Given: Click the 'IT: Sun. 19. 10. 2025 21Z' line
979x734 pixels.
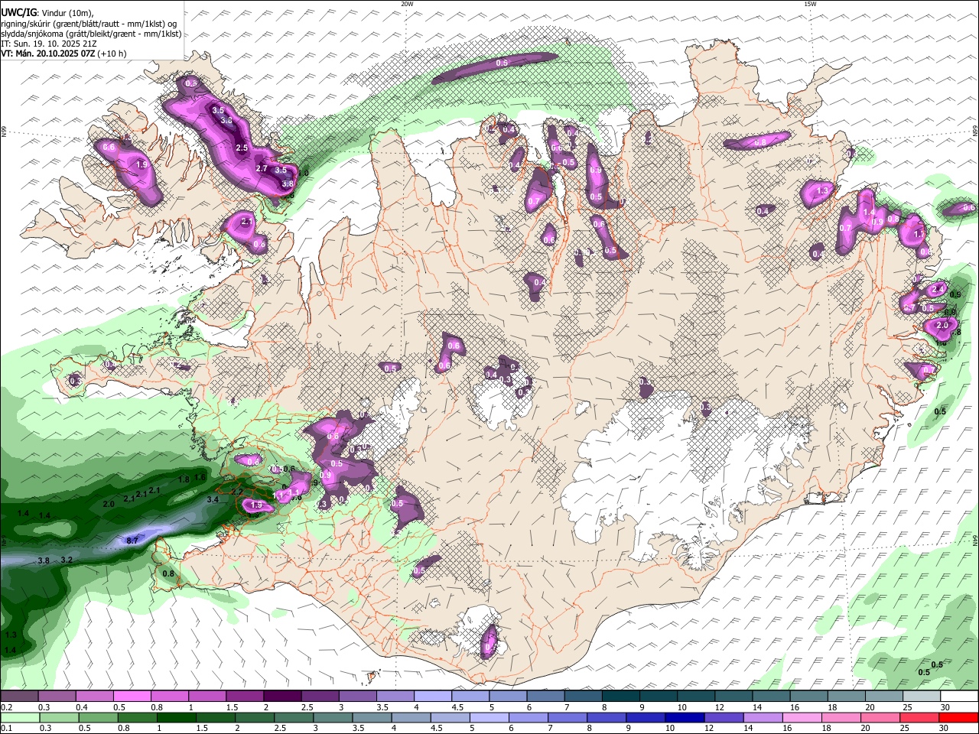Looking at the screenshot, I should point(48,44).
